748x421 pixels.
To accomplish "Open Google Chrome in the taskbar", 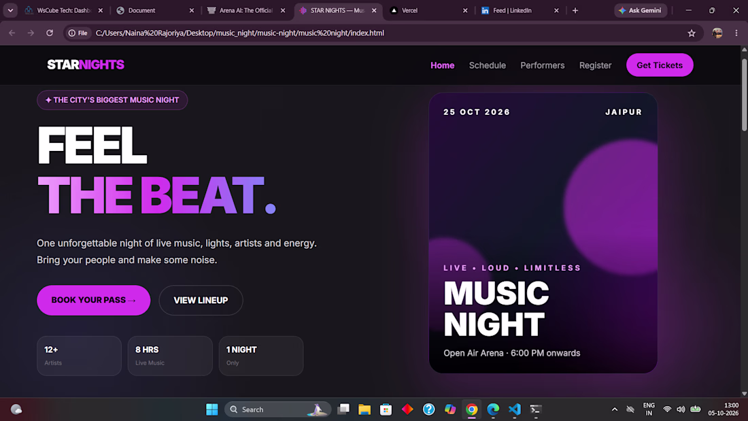I will click(x=472, y=409).
